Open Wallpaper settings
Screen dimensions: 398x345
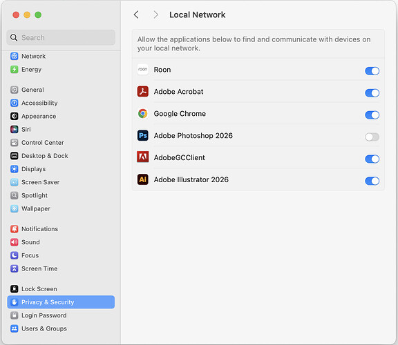pos(61,208)
